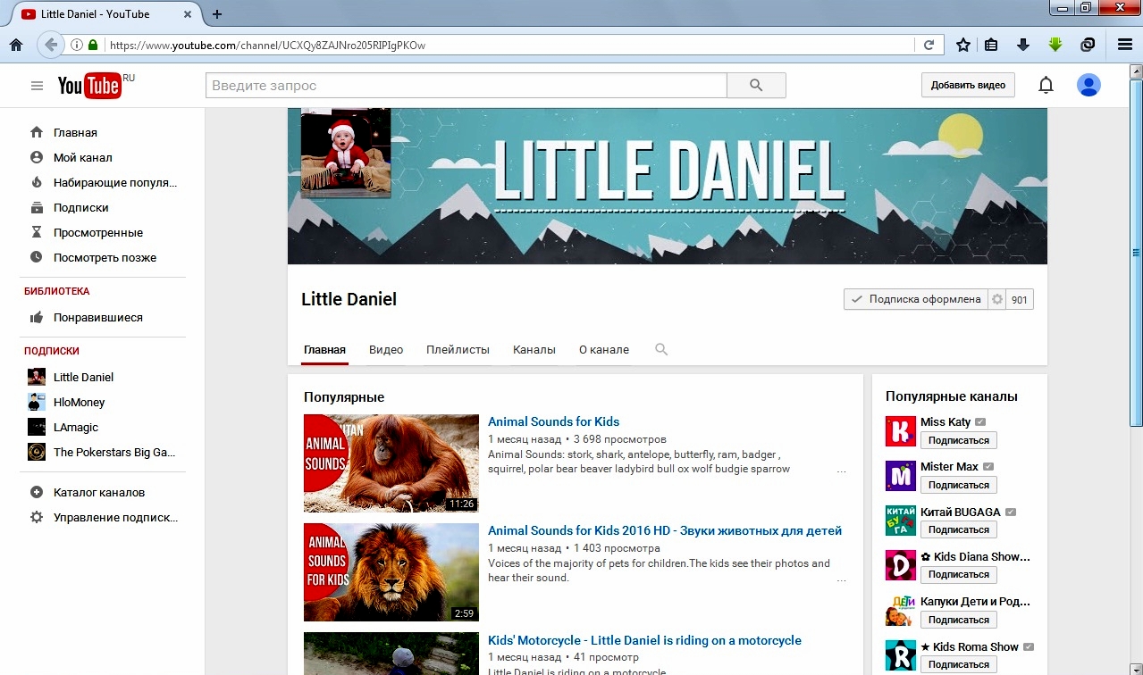Open more options for Animal Sounds 2016 HD video

pyautogui.click(x=841, y=579)
